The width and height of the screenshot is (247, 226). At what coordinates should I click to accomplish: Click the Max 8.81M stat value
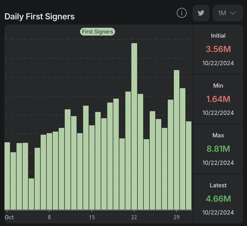point(218,149)
